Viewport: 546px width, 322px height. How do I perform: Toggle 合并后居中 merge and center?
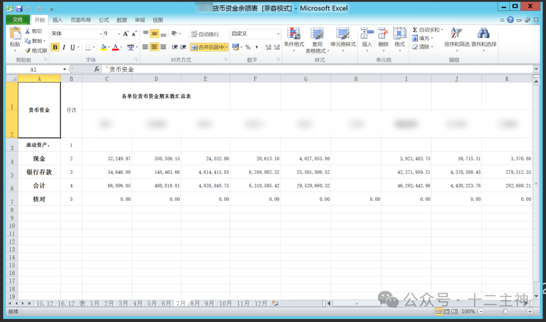tap(206, 47)
